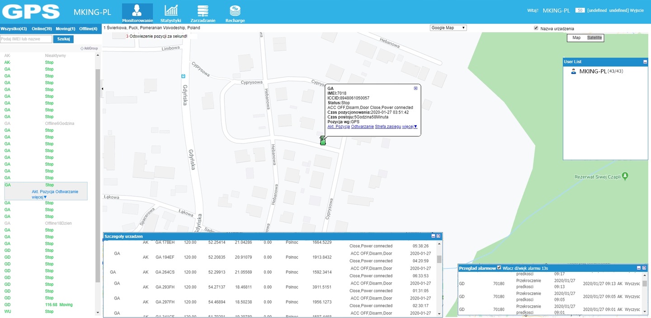This screenshot has height=318, width=651.
Task: Close the GA device info popup
Action: (x=415, y=88)
